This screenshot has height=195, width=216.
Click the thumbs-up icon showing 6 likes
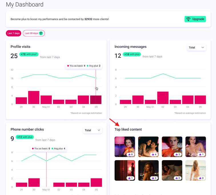point(153,154)
